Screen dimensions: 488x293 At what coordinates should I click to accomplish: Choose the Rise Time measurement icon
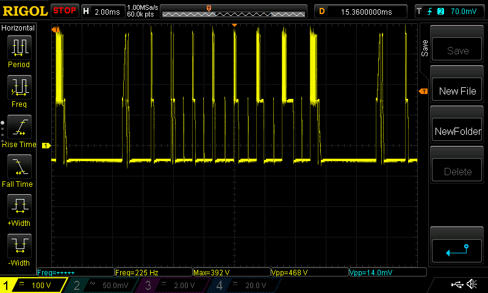19,127
